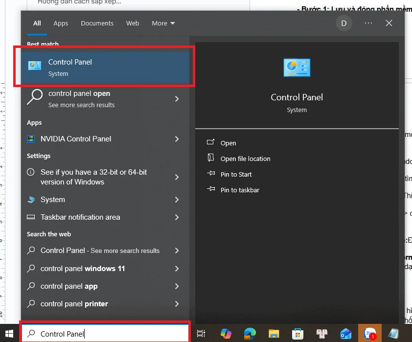Click the NVIDIA Control Panel app icon
412x342 pixels.
(31, 138)
